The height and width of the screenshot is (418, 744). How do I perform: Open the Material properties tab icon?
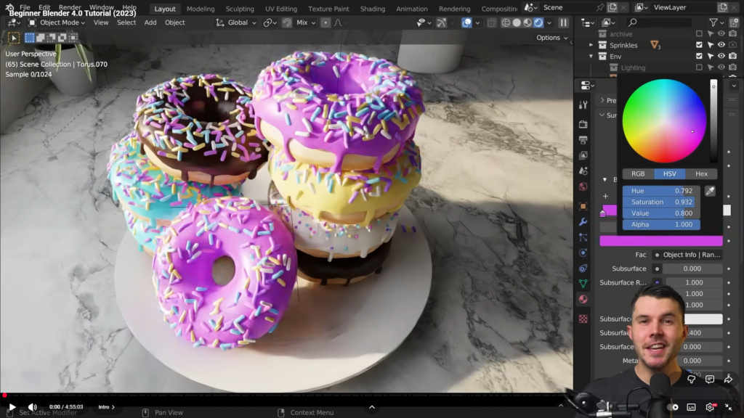[583, 299]
